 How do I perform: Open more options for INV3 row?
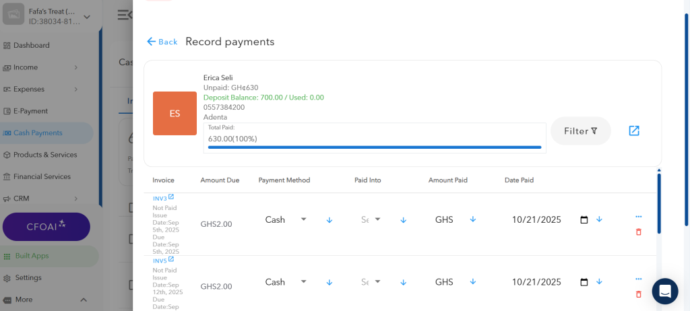(638, 217)
